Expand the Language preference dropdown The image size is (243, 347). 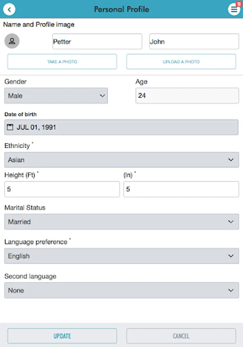121,256
